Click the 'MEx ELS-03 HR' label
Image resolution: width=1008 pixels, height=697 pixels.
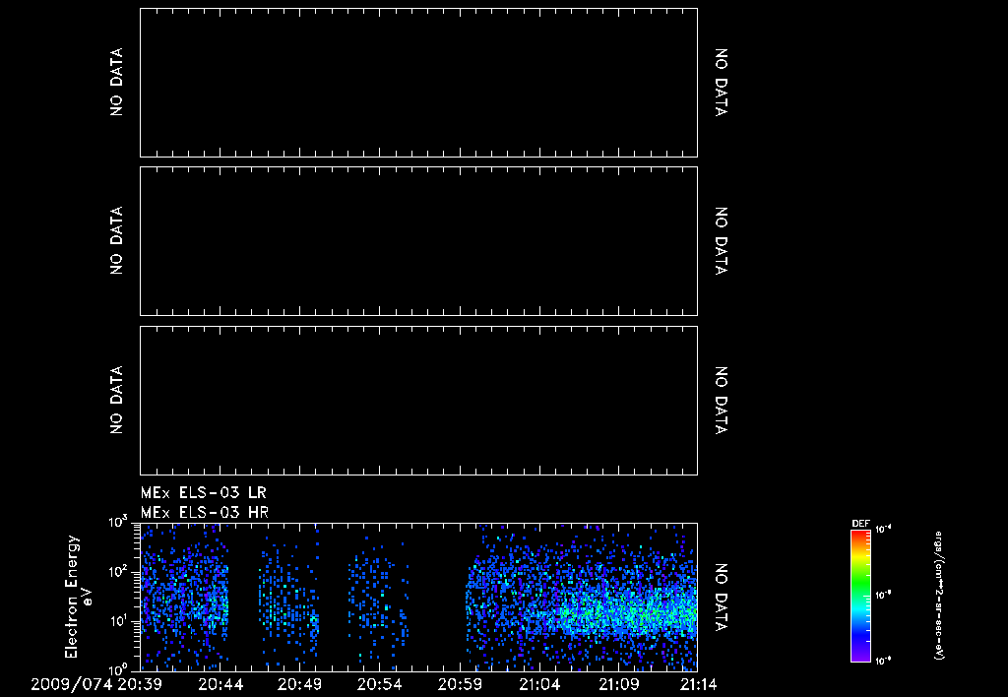(205, 513)
